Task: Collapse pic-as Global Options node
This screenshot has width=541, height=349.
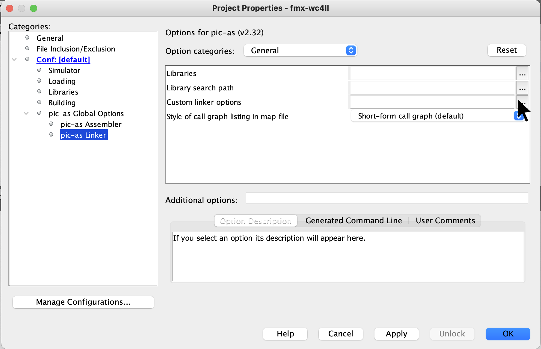Action: click(x=26, y=113)
